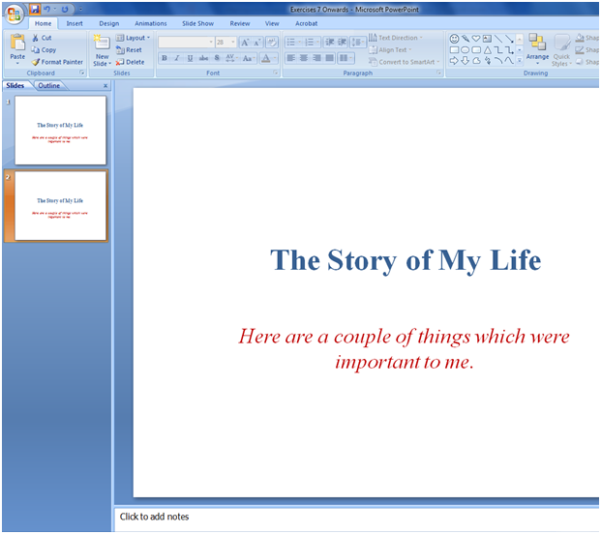Align text left

pyautogui.click(x=291, y=58)
